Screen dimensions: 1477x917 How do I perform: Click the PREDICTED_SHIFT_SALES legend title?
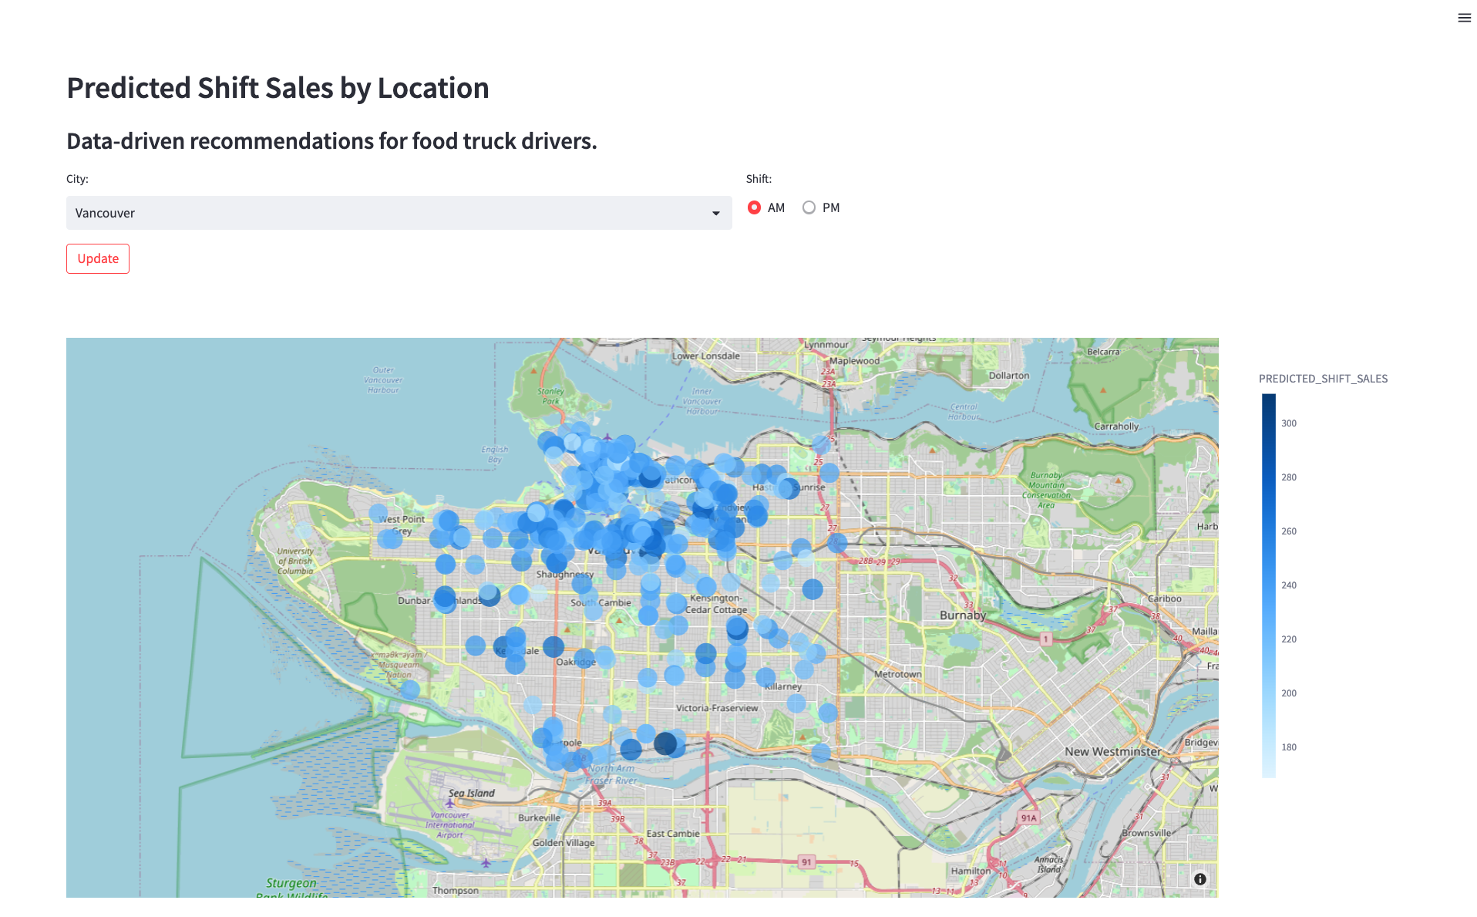click(x=1322, y=379)
